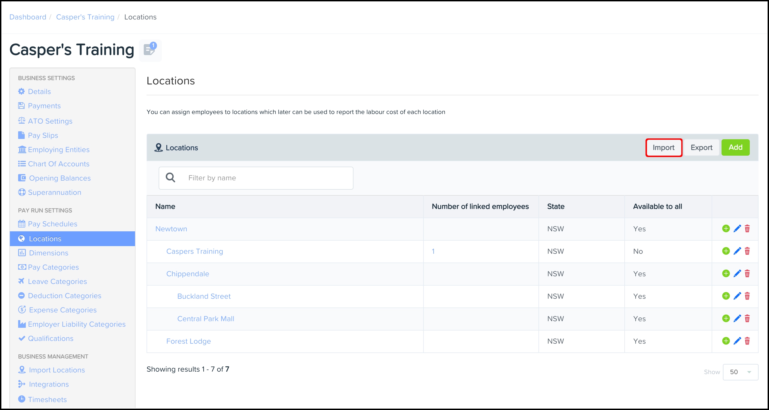Click pencil edit icon for Newtown
769x410 pixels.
(x=737, y=229)
